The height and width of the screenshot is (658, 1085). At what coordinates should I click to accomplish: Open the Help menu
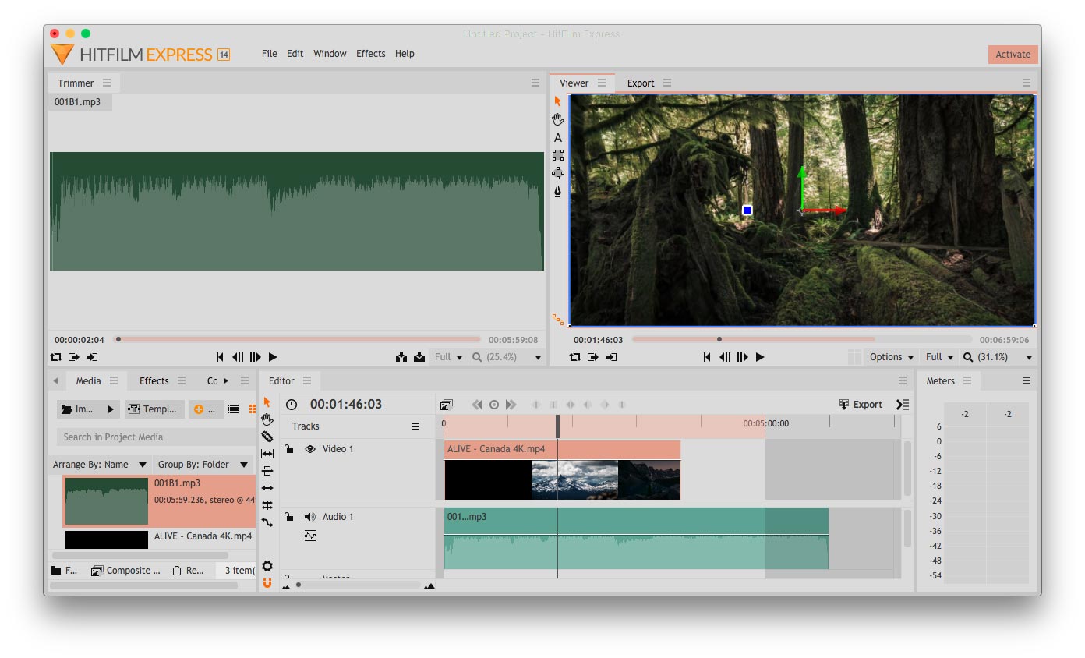click(405, 54)
